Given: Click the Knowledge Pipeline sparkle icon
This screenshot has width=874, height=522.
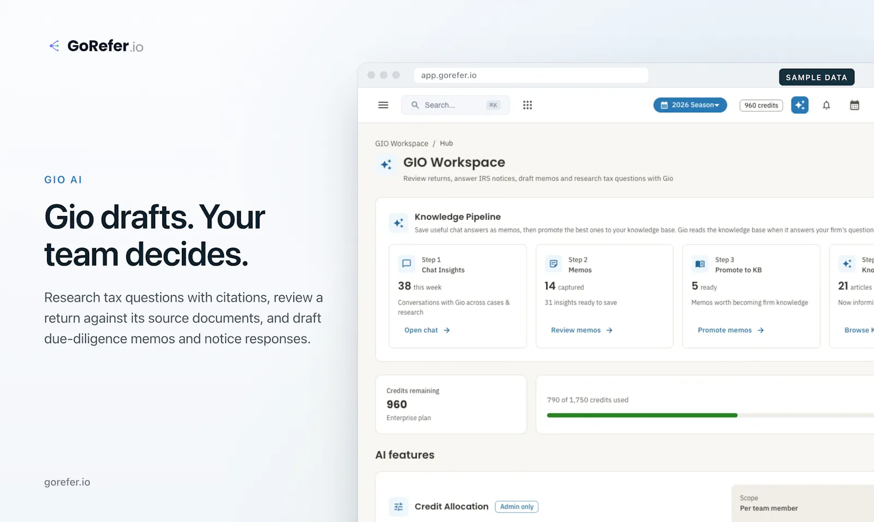Looking at the screenshot, I should click(399, 223).
